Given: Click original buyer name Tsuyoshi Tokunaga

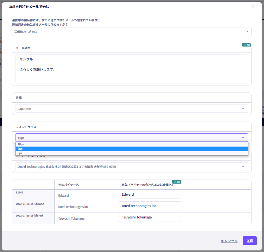Looking at the screenshot, I should 71,218.
